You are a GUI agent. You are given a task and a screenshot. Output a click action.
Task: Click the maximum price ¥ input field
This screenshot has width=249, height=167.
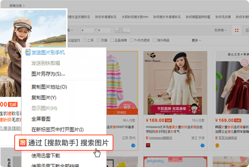click(104, 30)
